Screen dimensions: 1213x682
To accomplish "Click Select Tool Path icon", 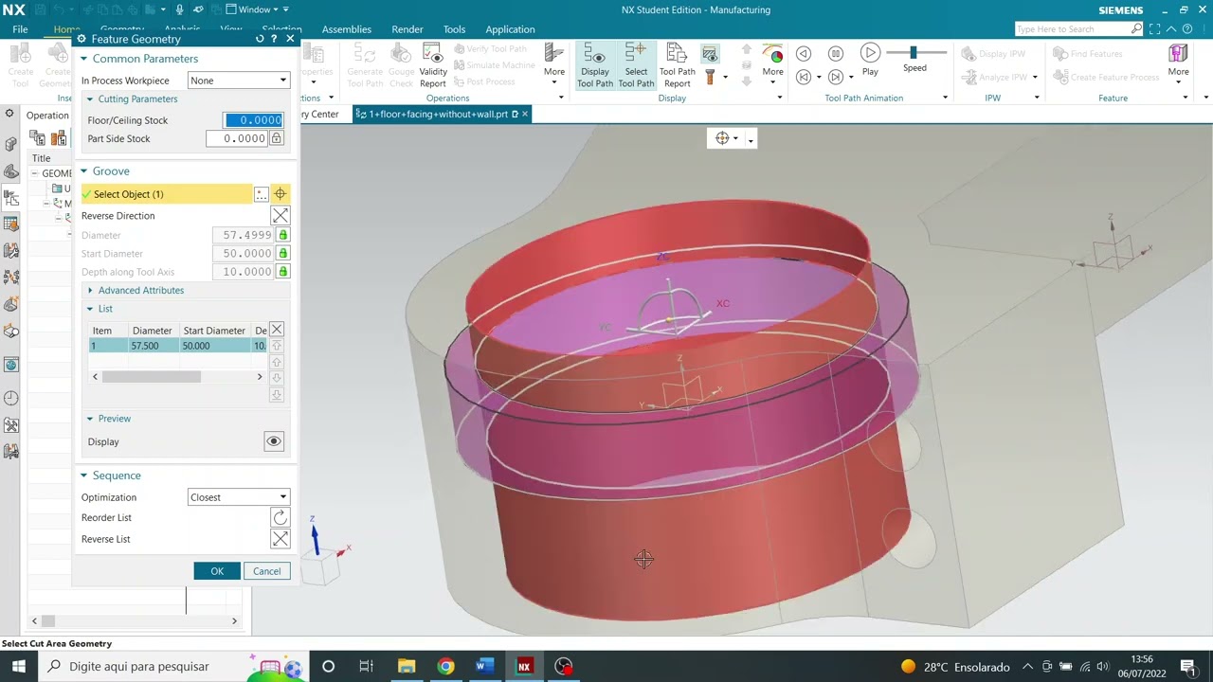I will (636, 64).
